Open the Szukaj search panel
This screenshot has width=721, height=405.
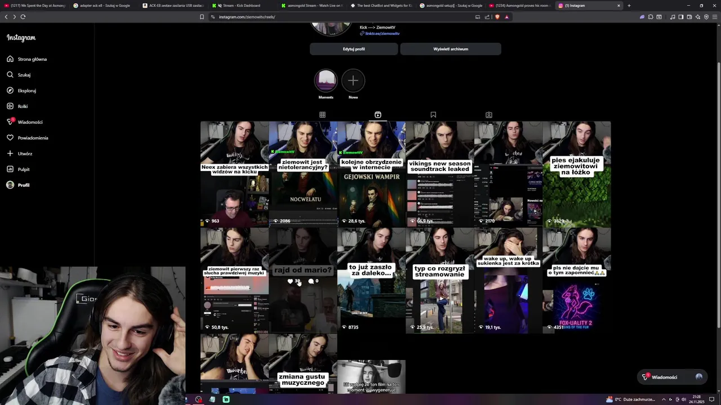point(19,75)
